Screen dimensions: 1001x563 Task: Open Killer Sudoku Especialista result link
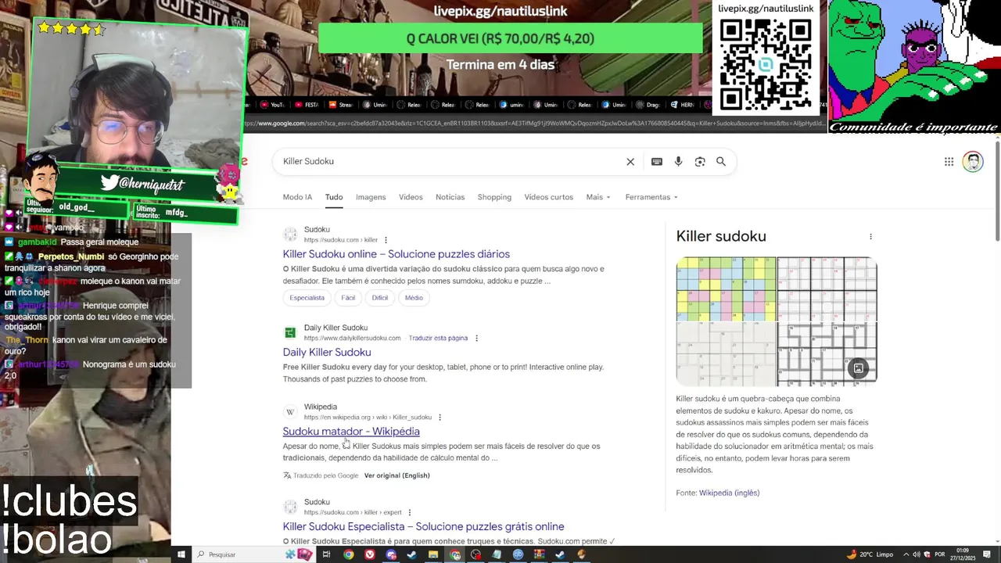(423, 527)
